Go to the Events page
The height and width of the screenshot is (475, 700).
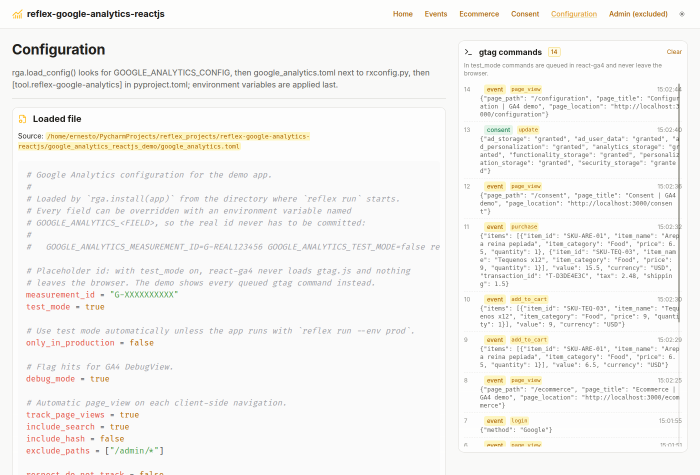coord(436,14)
